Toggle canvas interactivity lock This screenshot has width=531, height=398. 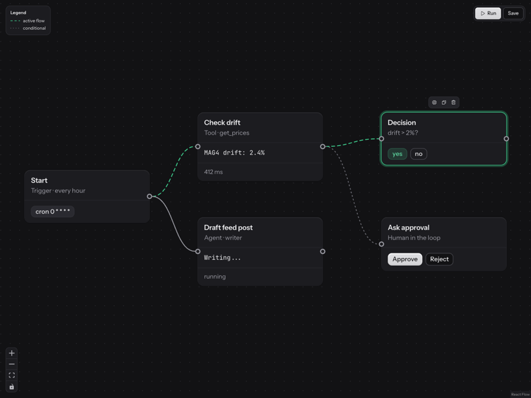11,387
